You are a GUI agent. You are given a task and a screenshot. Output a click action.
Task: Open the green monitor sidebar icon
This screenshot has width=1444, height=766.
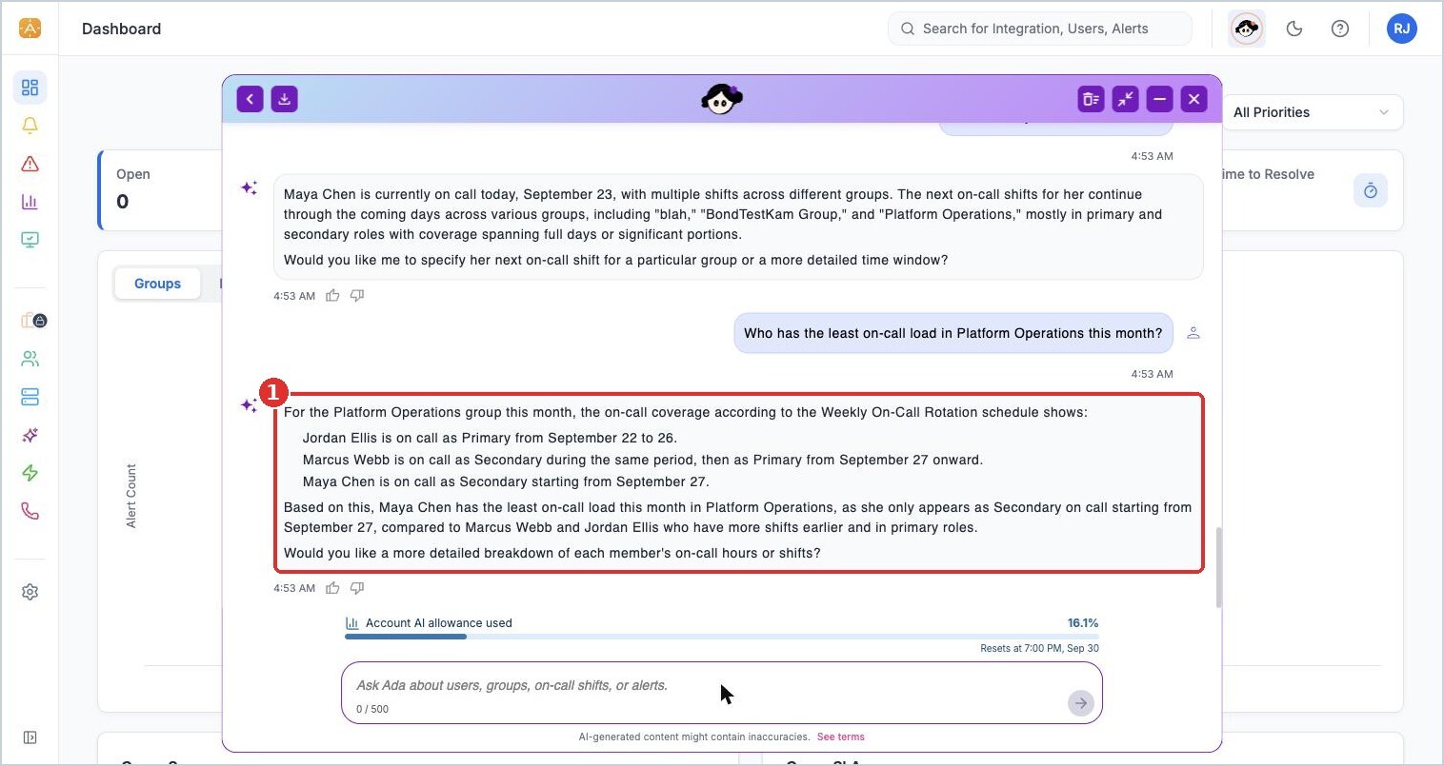30,240
